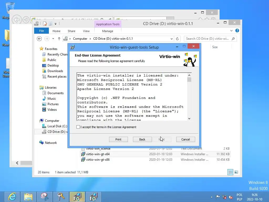Select Libraries in navigation pane
The width and height of the screenshot is (269, 202).
pos(51,87)
